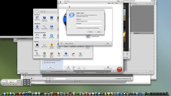
Task: Click Log In button
Action: click(99, 32)
